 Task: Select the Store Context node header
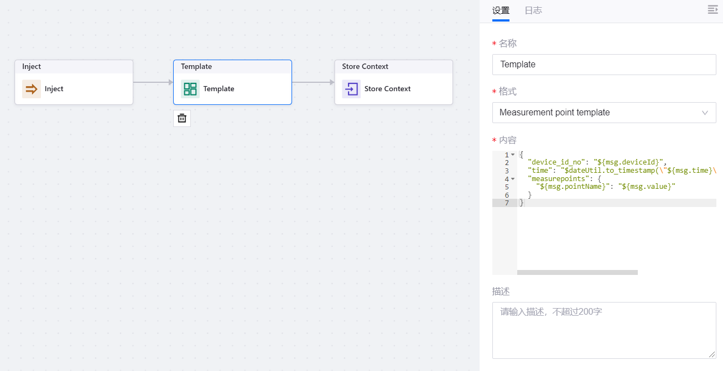pyautogui.click(x=393, y=67)
